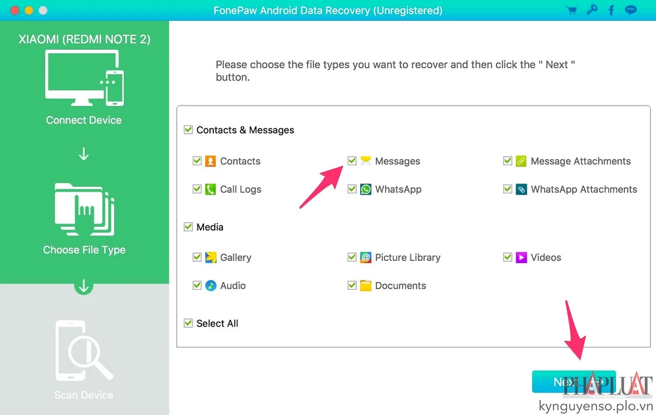Uncheck the Select All checkbox
Viewport: 656px width, 415px height.
tap(188, 323)
